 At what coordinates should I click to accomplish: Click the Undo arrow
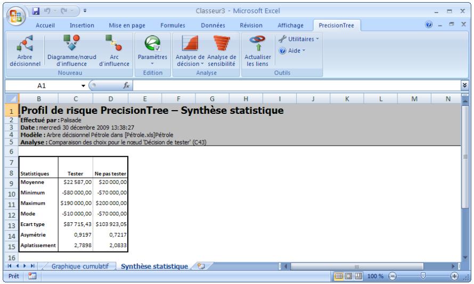click(x=47, y=11)
